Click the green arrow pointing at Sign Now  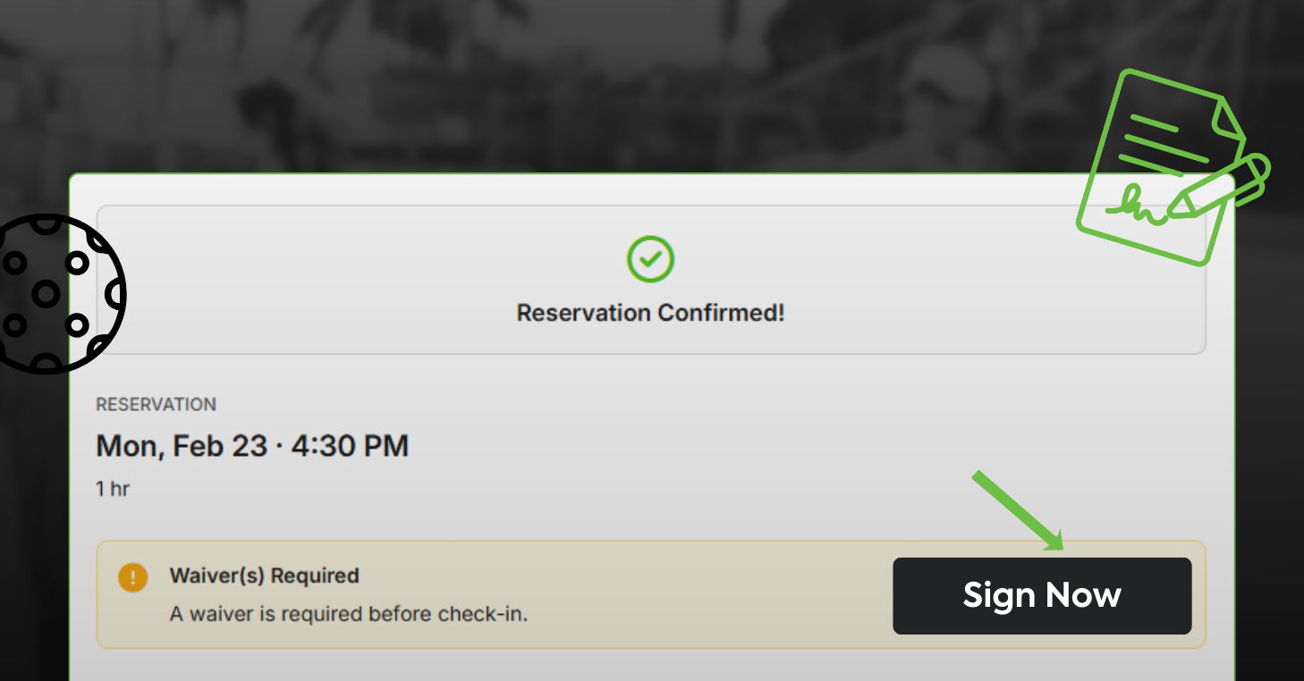pyautogui.click(x=1020, y=509)
